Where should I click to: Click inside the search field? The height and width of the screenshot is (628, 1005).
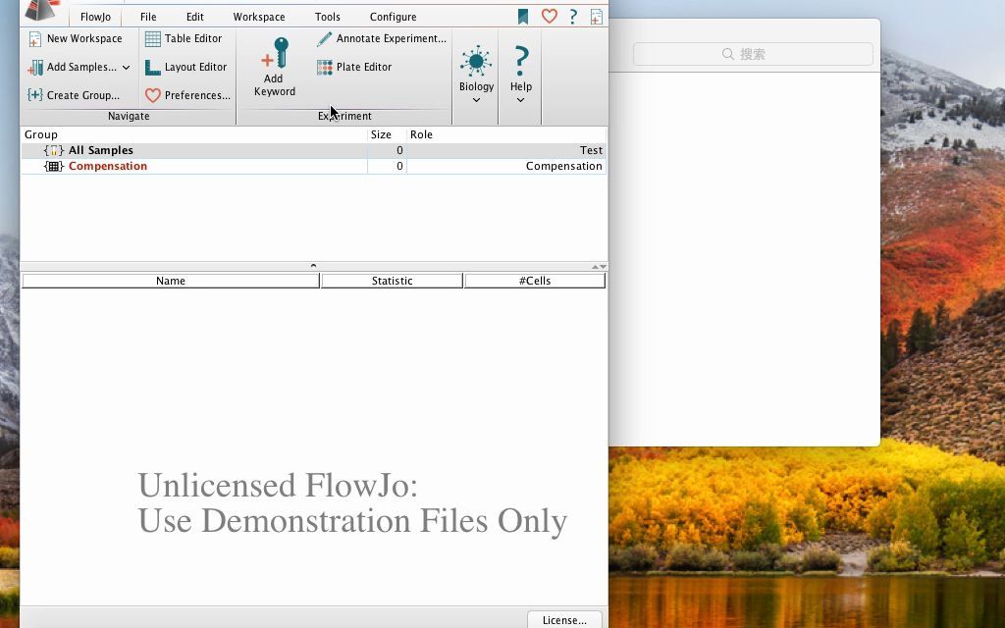coord(753,54)
